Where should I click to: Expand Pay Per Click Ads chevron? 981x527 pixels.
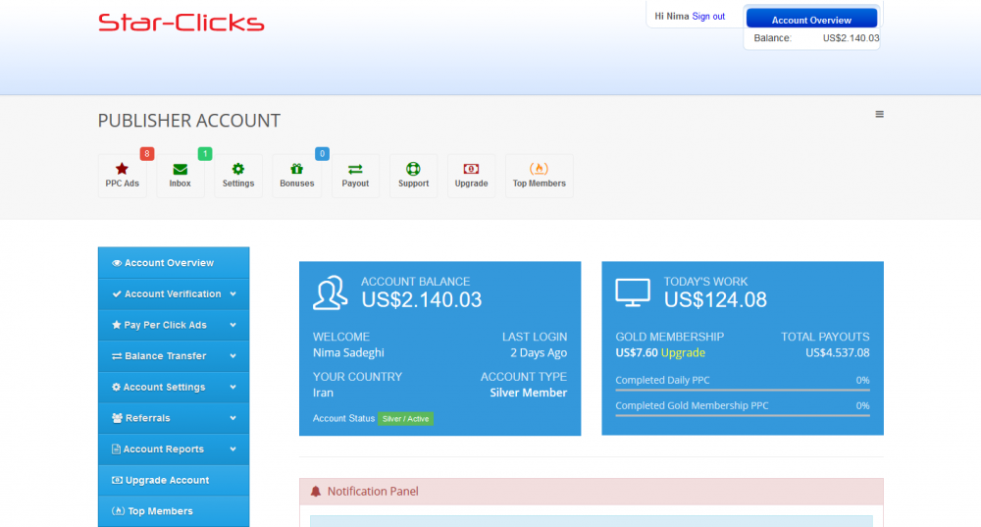point(232,325)
